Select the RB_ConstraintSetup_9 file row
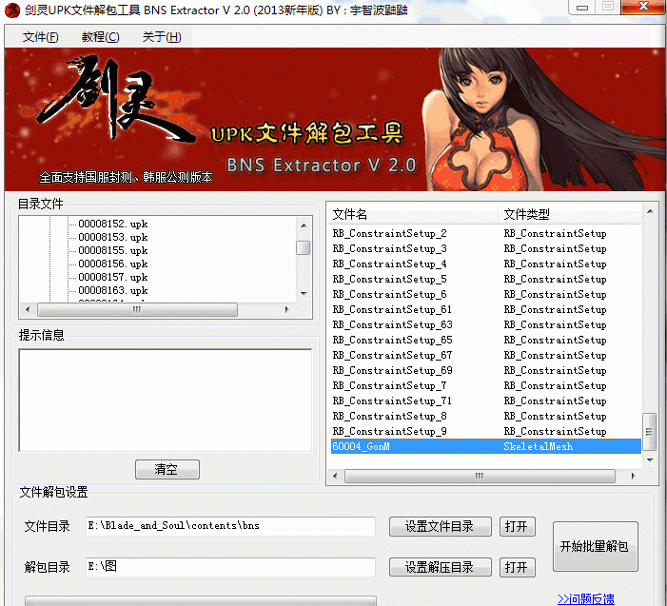 click(x=486, y=431)
